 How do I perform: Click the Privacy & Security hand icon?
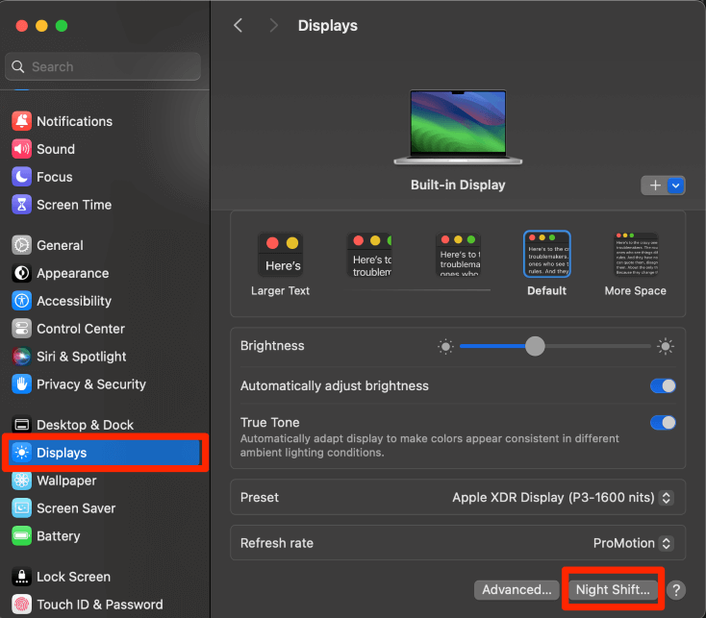click(21, 384)
